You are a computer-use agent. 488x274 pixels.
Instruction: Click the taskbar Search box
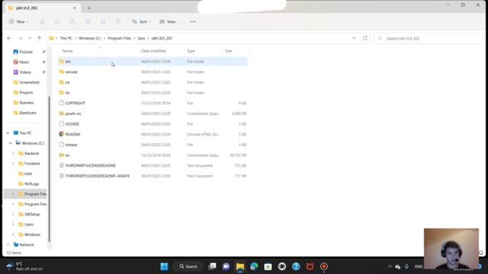(x=188, y=266)
